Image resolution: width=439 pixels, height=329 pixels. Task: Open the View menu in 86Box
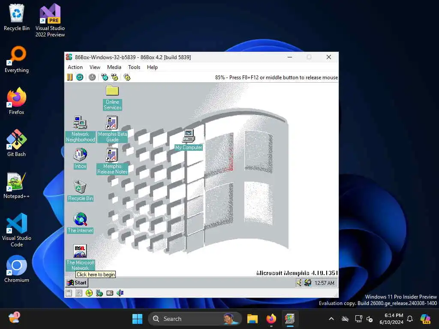click(95, 67)
